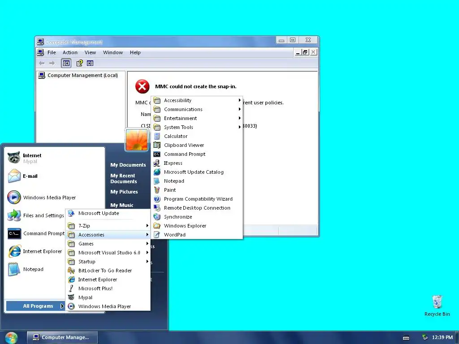Expand the Games program folder
This screenshot has width=459, height=344.
[x=108, y=244]
